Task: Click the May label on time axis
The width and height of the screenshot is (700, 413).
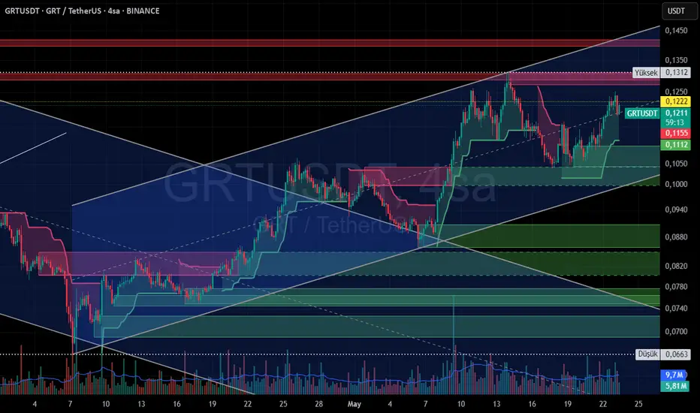Action: click(354, 404)
